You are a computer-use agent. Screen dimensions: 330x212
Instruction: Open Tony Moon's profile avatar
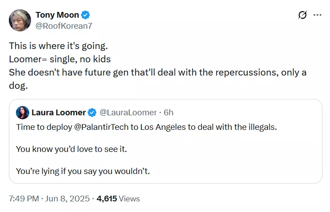tap(20, 20)
